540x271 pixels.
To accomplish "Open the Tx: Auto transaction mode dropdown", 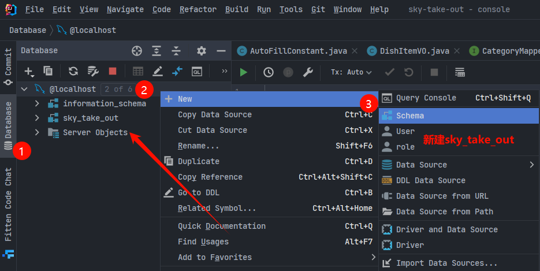I will click(351, 72).
